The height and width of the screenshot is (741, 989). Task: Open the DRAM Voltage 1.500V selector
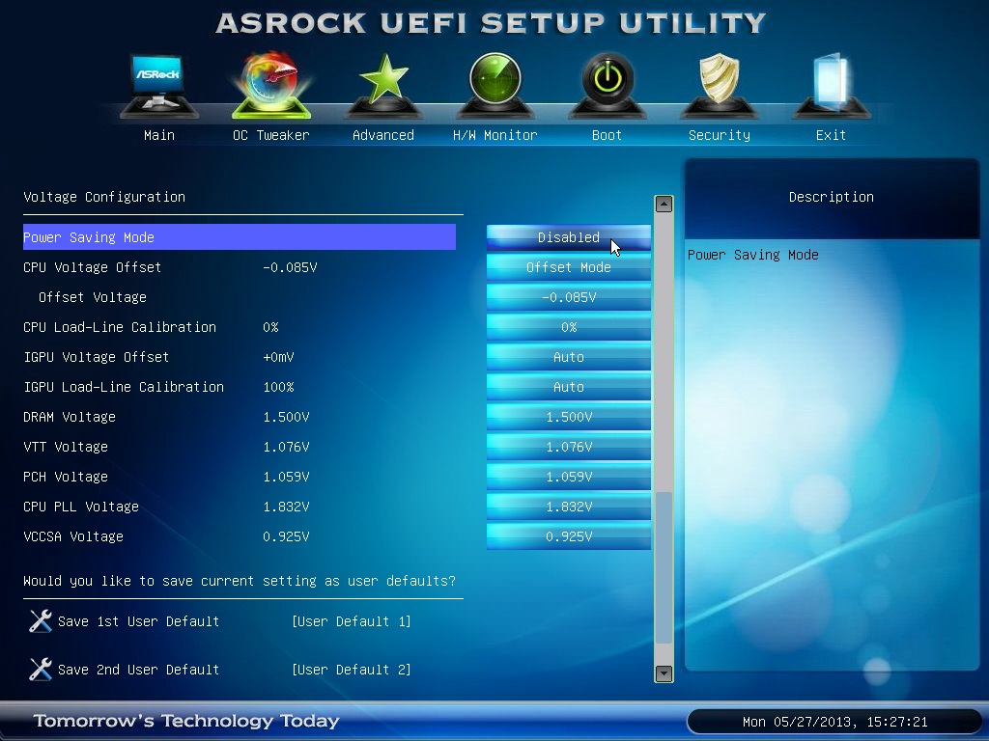coord(569,417)
